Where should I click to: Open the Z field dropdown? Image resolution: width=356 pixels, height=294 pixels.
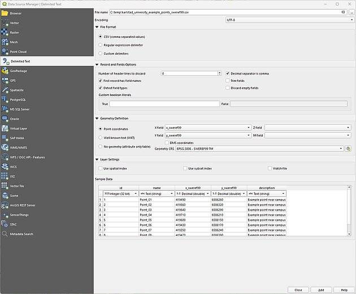(x=307, y=128)
